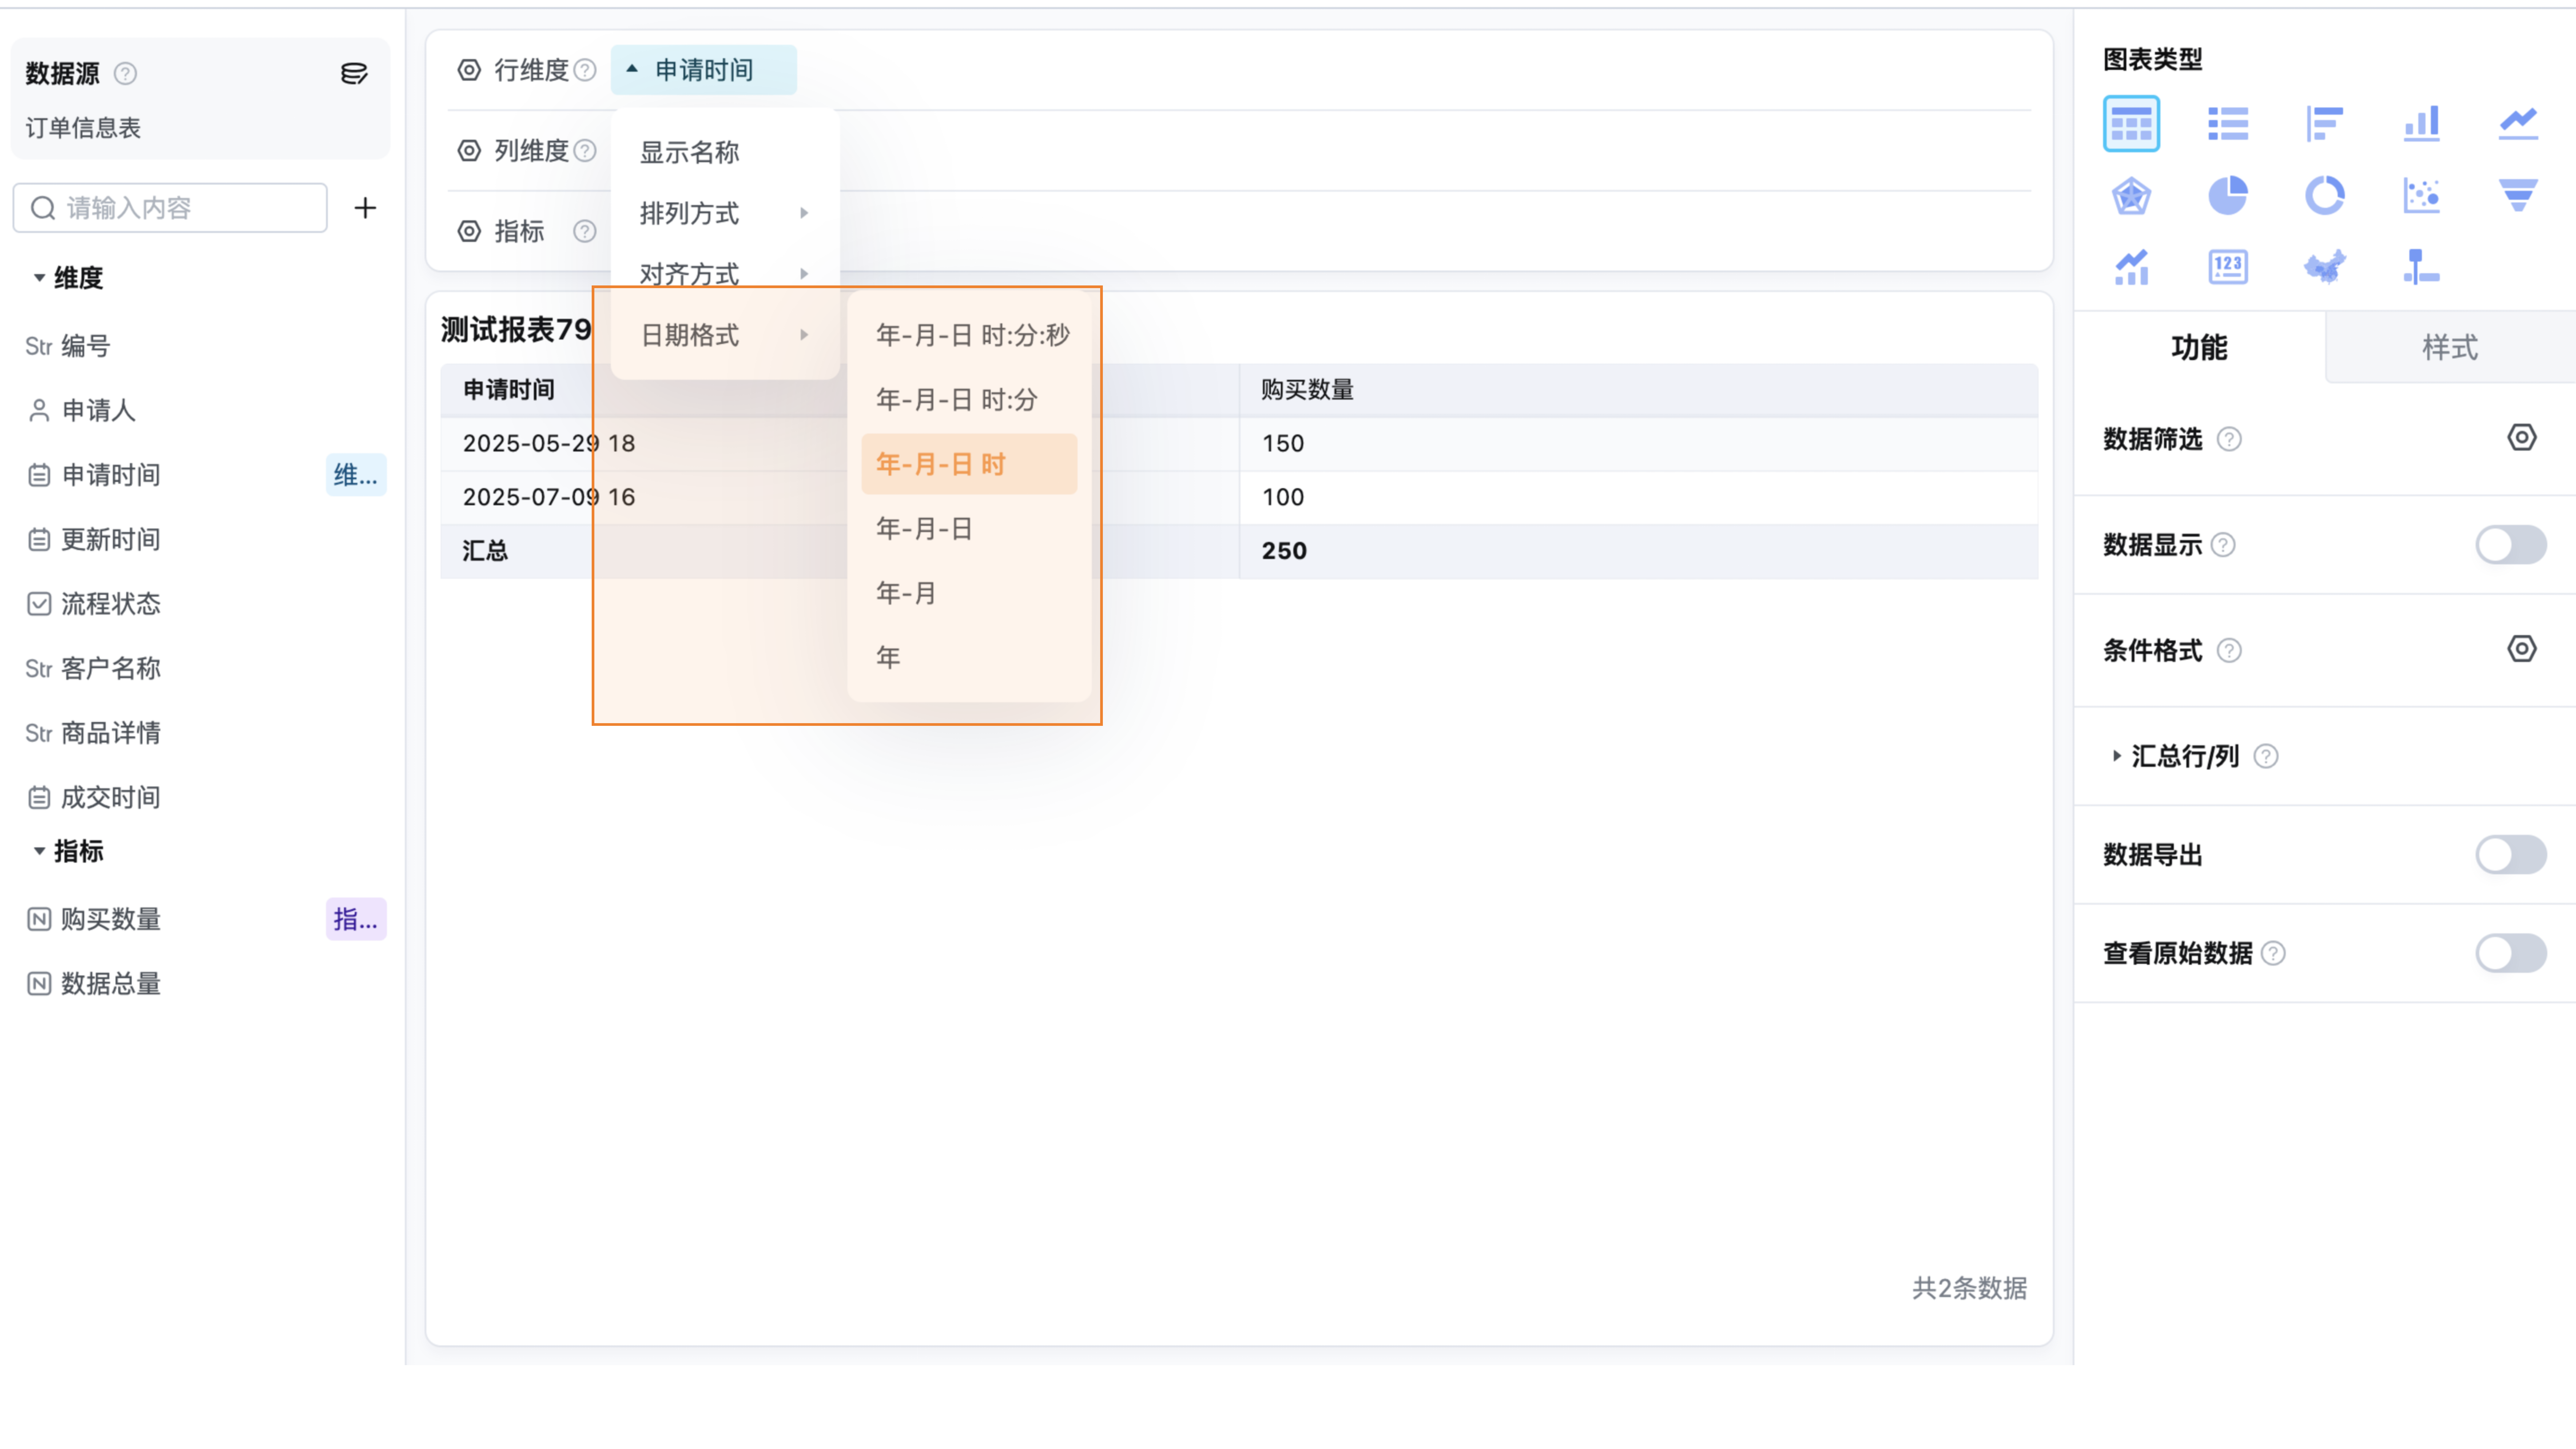Click the 汇总 total value 250
This screenshot has width=2576, height=1449.
[x=1284, y=551]
